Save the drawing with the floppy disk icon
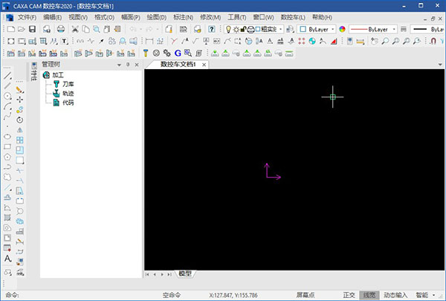Screen dimensions: 446x301 (x=32, y=29)
